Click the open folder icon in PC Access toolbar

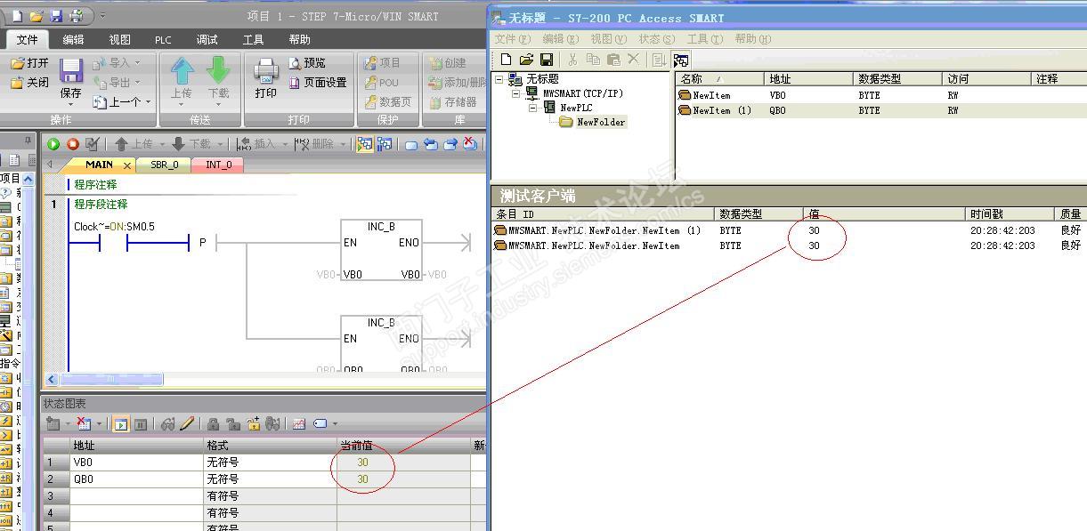[526, 60]
